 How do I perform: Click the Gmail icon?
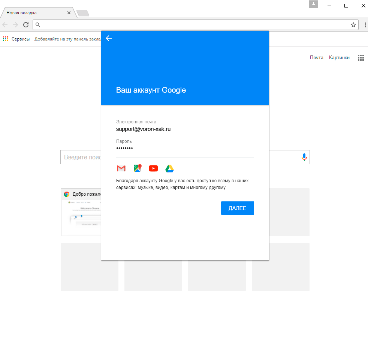click(121, 168)
